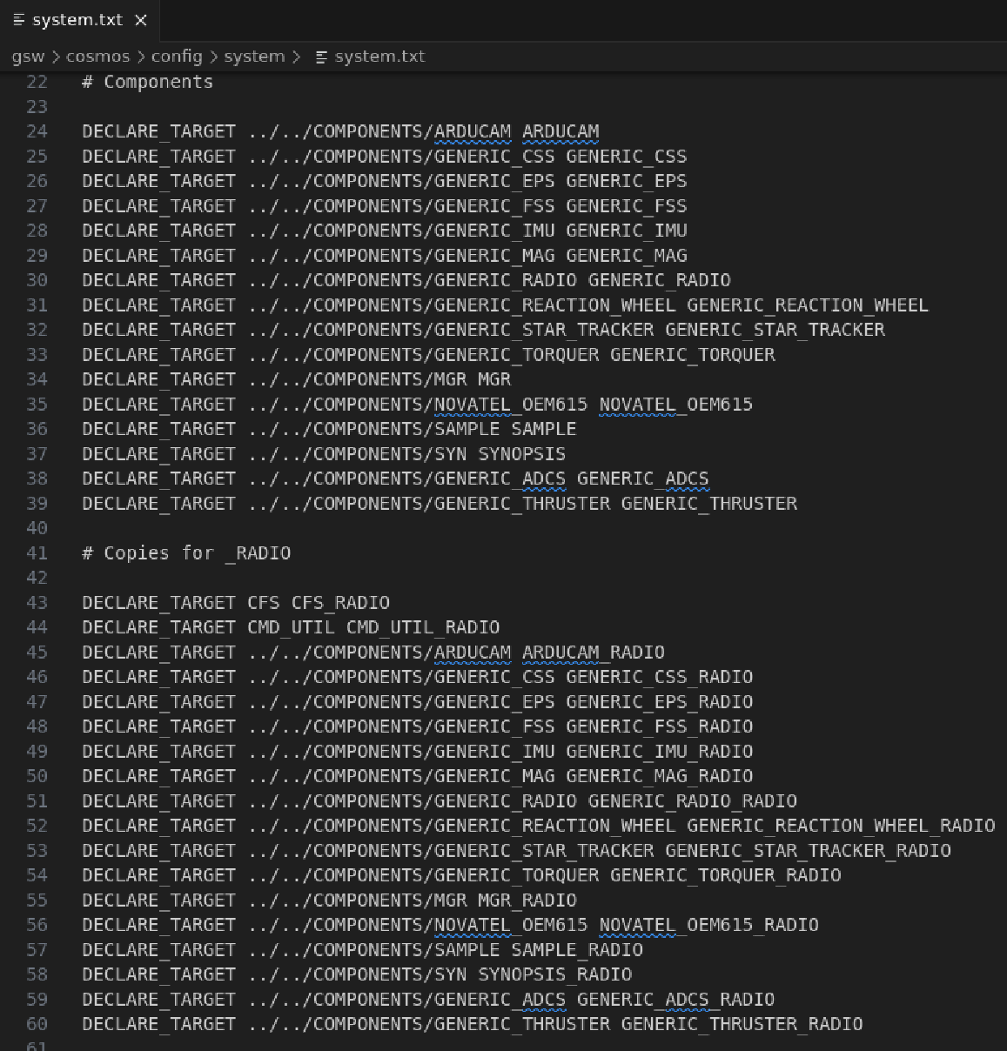
Task: Click line number 60 in gutter
Action: (37, 1024)
